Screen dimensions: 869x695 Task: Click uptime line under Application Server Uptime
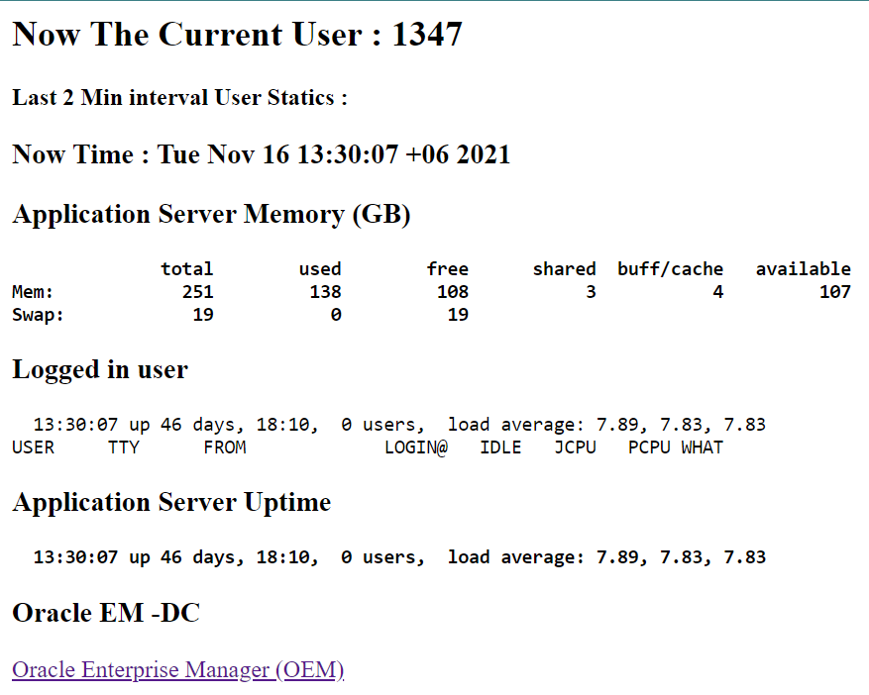pos(399,557)
